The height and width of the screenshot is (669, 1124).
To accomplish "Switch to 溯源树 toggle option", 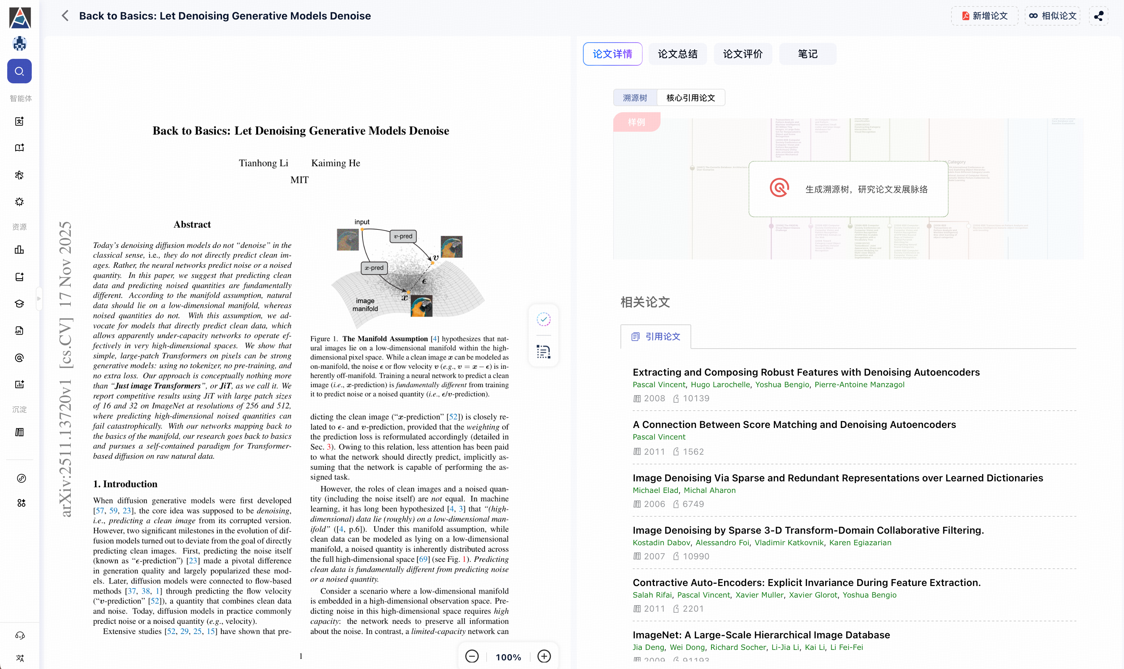I will pyautogui.click(x=635, y=98).
